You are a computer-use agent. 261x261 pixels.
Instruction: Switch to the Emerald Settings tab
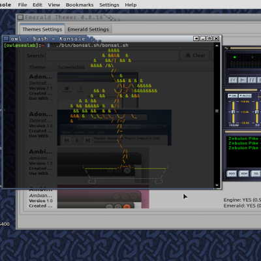(x=88, y=29)
